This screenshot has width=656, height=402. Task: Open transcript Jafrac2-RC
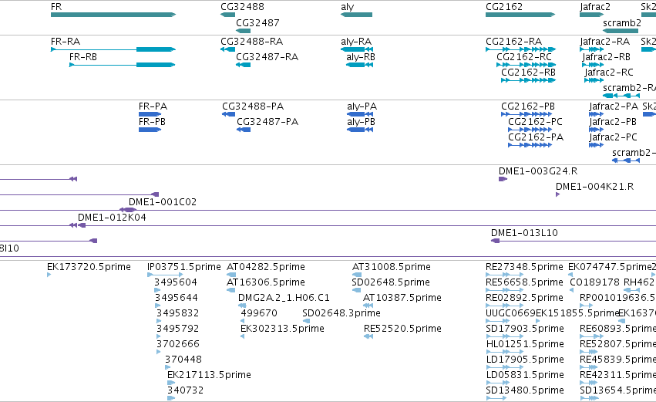[x=609, y=73]
